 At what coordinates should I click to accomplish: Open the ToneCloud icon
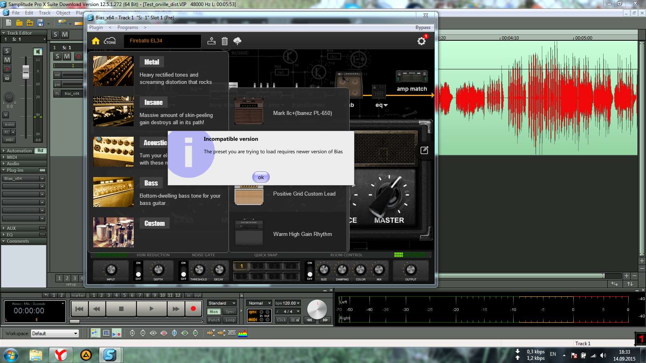(110, 41)
